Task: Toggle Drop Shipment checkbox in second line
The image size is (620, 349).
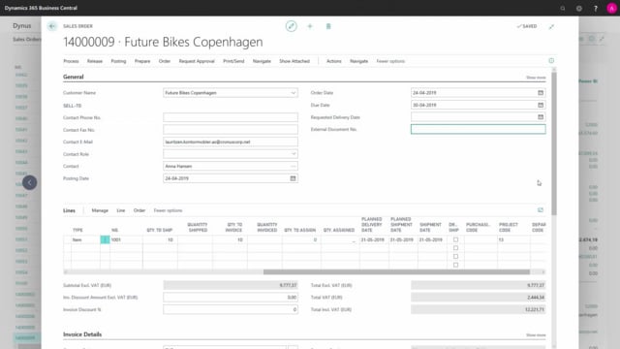Action: (455, 248)
